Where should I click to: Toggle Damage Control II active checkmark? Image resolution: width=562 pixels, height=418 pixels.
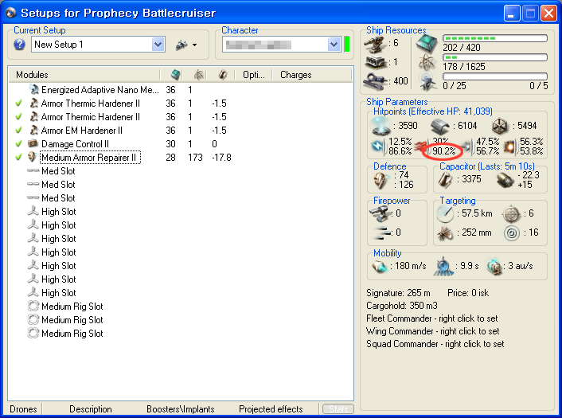tap(18, 143)
